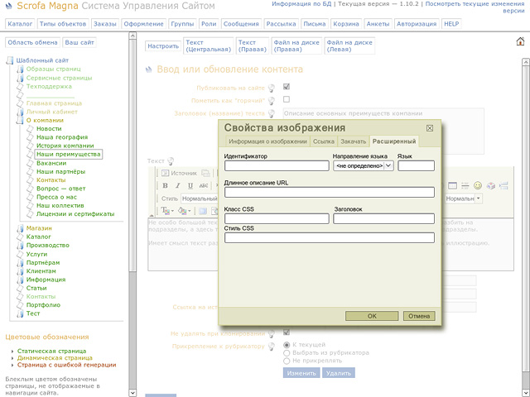Close the image properties dialog
The width and height of the screenshot is (530, 397).
(x=429, y=128)
